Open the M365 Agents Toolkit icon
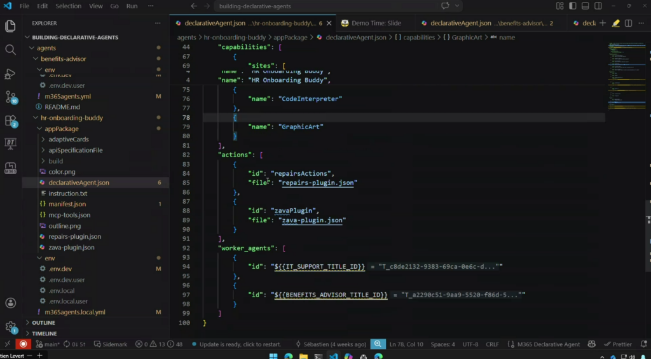Screen dimensions: 651x359 pos(10,168)
